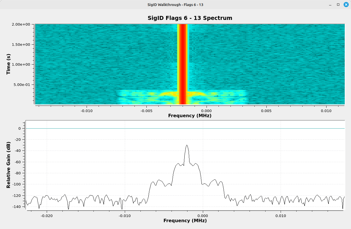
Task: Select the "SigID Flags 6 - 13 Spectrum" title
Action: (x=190, y=18)
